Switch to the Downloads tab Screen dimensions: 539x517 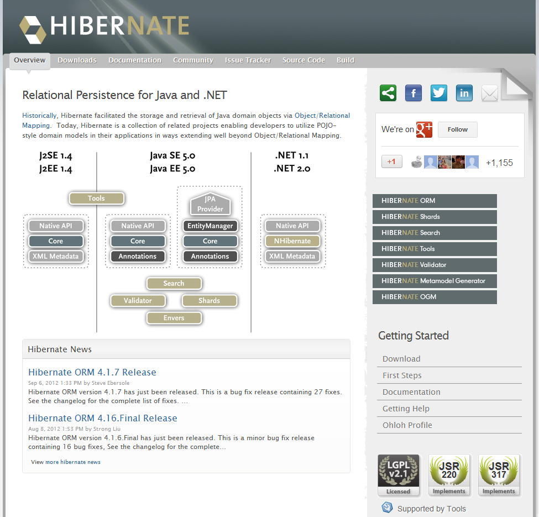tap(77, 60)
